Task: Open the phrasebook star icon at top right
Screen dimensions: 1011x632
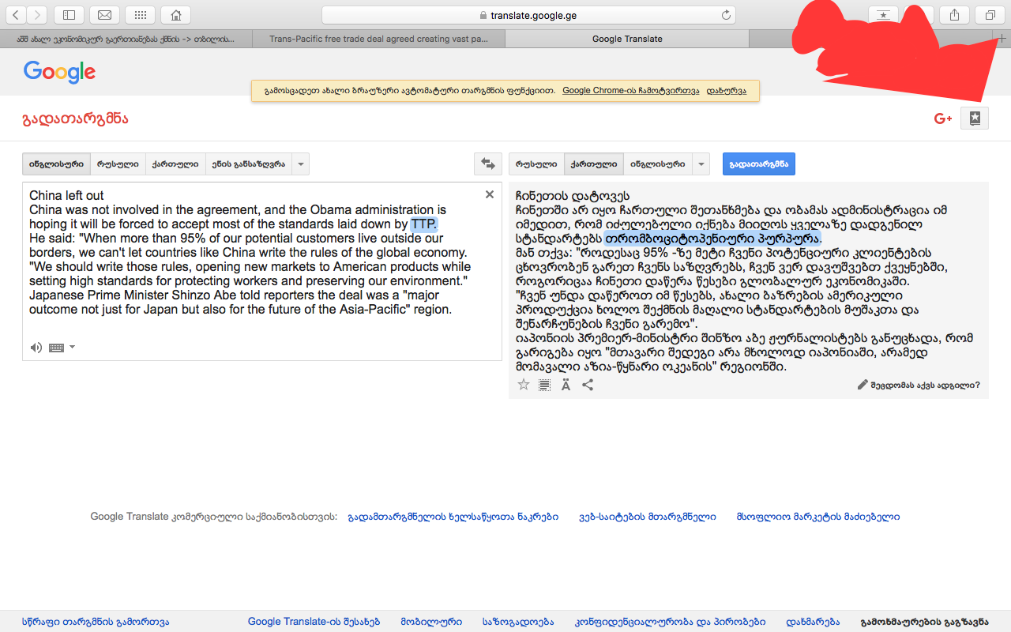Action: click(x=975, y=118)
